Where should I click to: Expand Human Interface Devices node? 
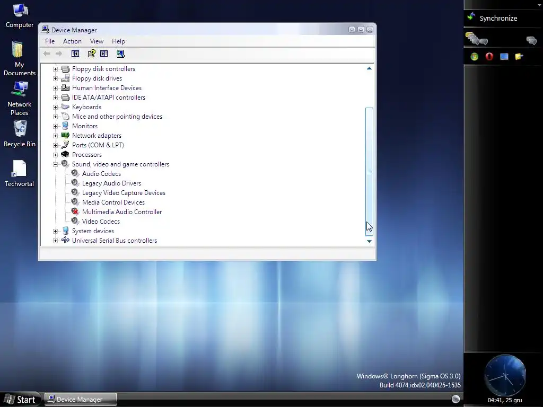pos(55,88)
